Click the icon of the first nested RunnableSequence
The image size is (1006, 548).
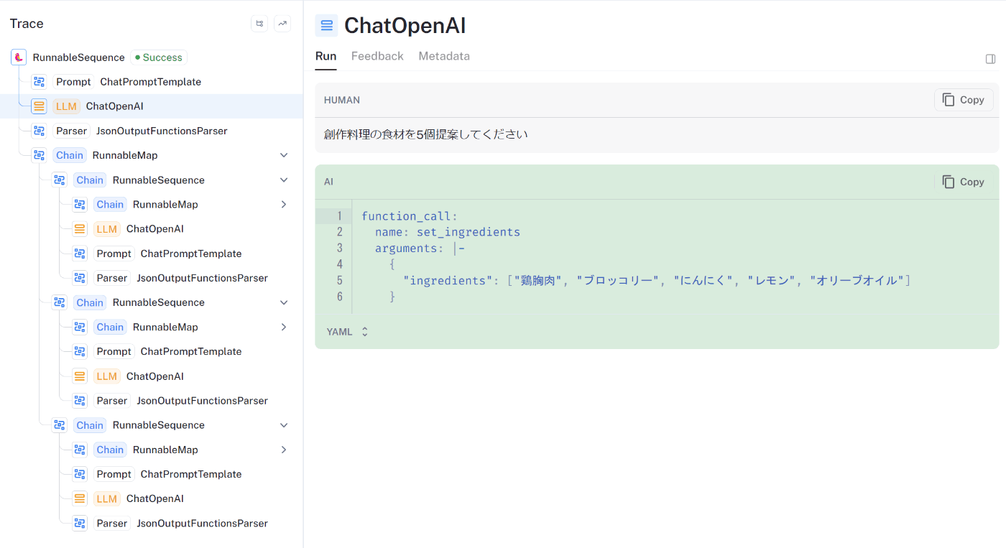tap(60, 180)
